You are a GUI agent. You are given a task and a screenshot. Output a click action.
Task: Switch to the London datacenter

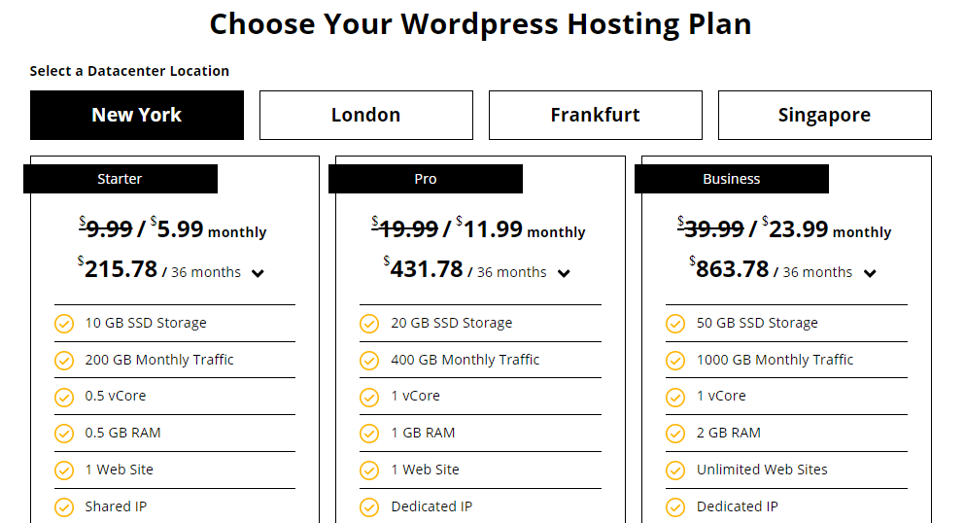pos(365,115)
